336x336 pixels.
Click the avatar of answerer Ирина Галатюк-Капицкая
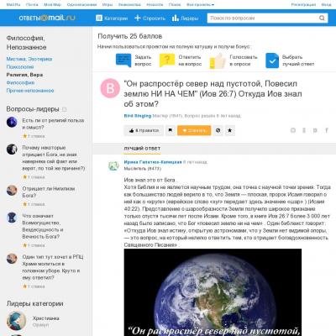[113, 165]
